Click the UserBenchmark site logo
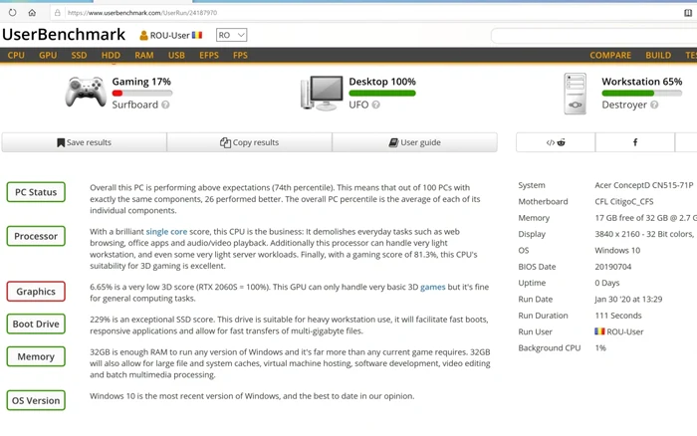 pos(64,35)
